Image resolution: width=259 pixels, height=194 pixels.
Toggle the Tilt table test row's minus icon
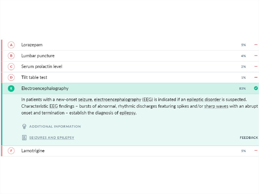[256, 77]
